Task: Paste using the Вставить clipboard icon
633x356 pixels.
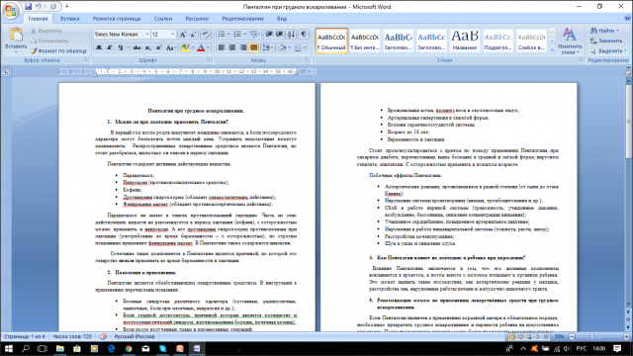Action: (16, 35)
